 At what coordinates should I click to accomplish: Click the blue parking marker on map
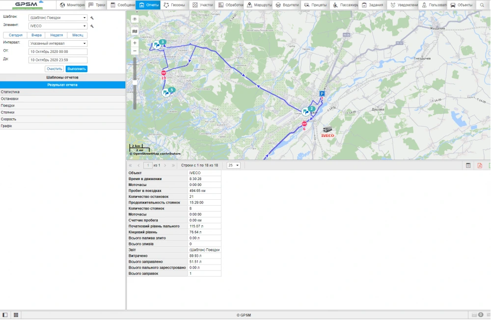click(322, 93)
